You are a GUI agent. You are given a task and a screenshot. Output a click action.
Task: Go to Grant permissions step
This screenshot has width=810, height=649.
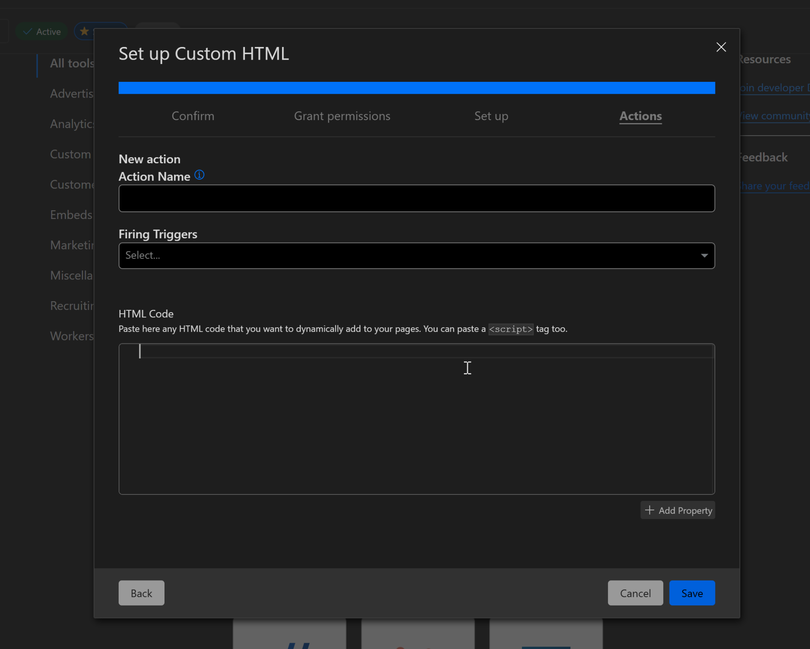point(342,116)
